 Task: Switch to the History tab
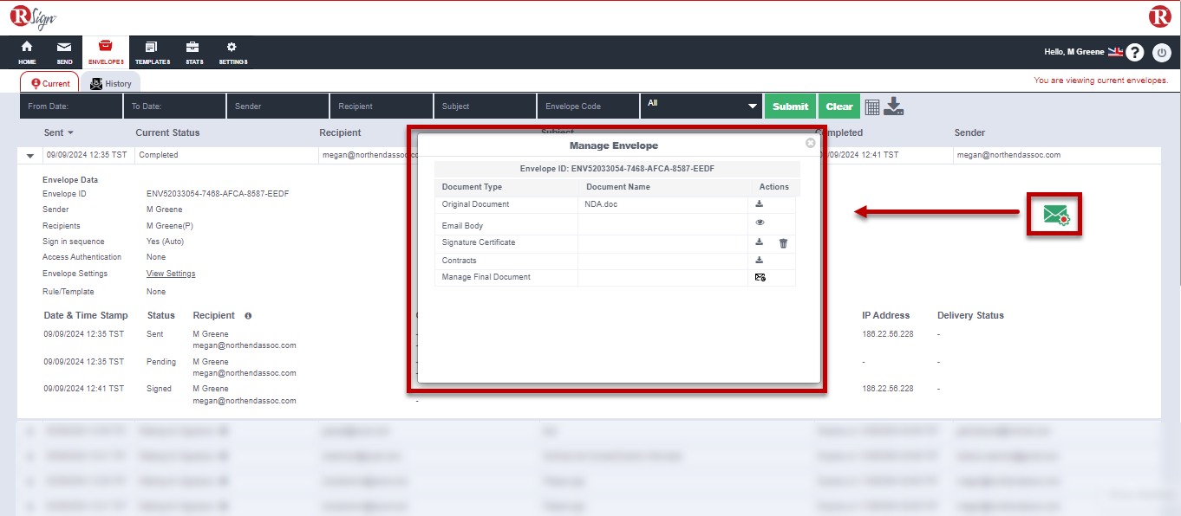coord(111,84)
